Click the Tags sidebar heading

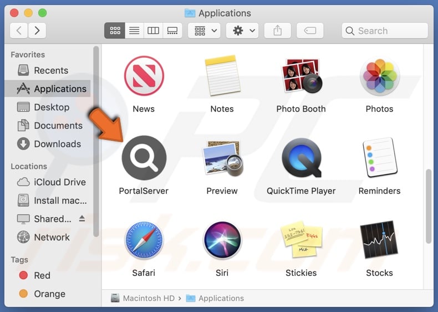click(x=19, y=260)
